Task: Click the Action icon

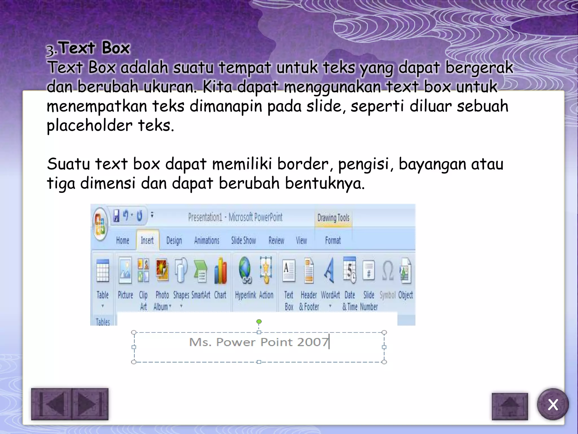Action: (x=266, y=271)
